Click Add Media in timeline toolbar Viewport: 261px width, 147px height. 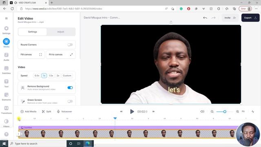(29, 111)
